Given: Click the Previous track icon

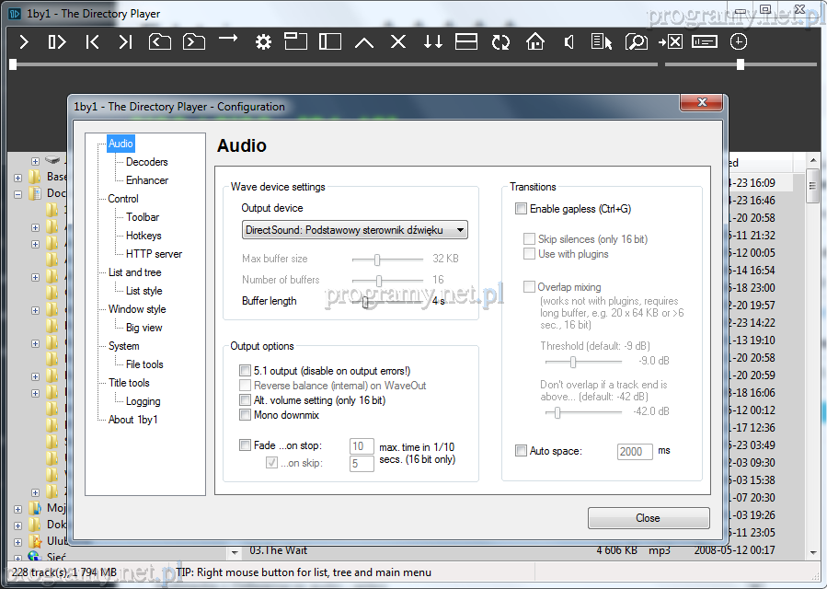Looking at the screenshot, I should pyautogui.click(x=92, y=41).
